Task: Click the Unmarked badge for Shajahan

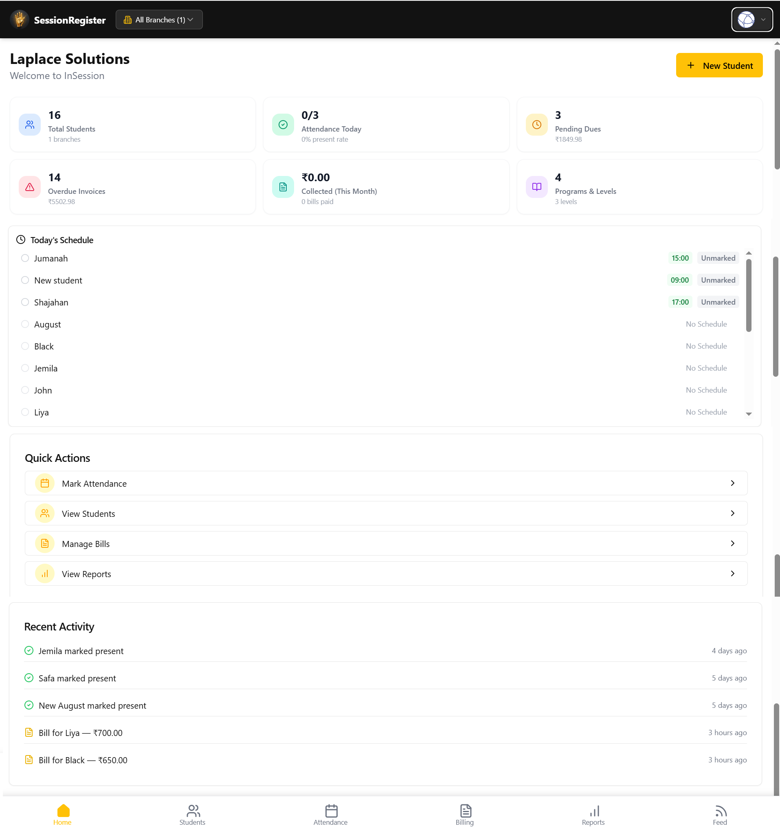Action: coord(718,302)
